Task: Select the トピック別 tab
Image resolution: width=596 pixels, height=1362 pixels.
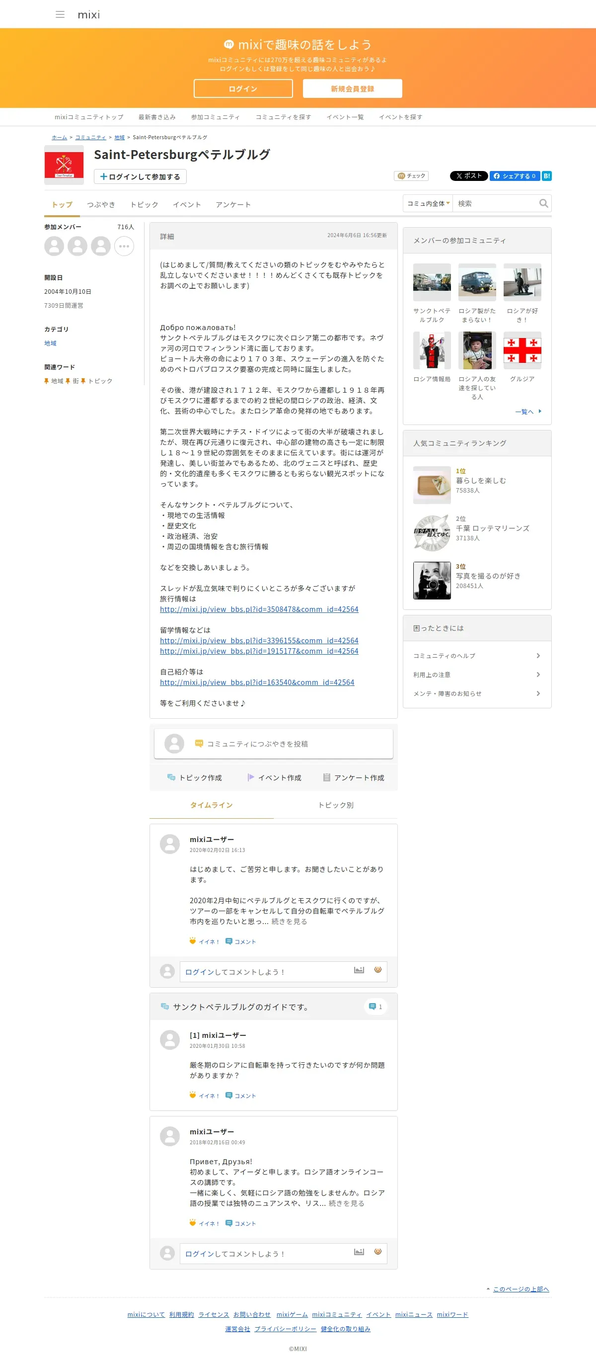Action: click(336, 805)
